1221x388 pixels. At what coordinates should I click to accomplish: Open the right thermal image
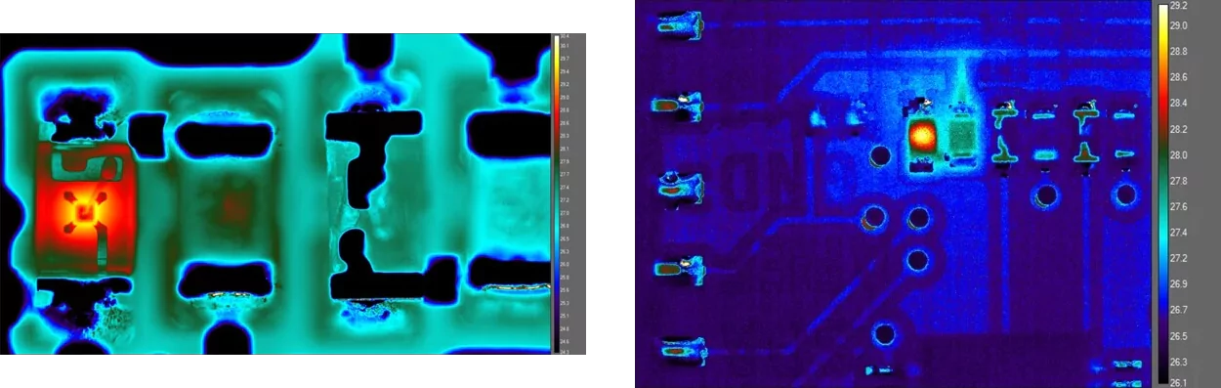coord(894,194)
